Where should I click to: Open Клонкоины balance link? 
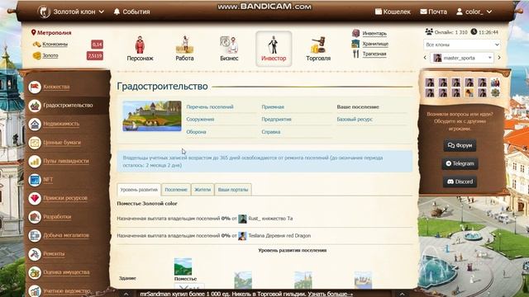[x=55, y=44]
